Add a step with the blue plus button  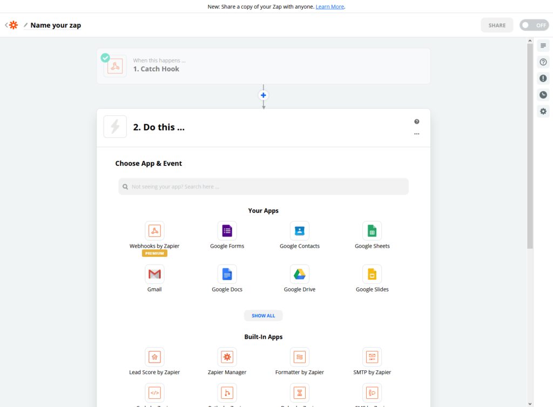(264, 95)
